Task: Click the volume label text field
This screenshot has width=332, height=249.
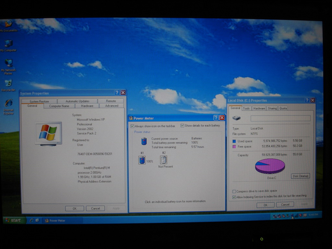Action: [x=280, y=118]
